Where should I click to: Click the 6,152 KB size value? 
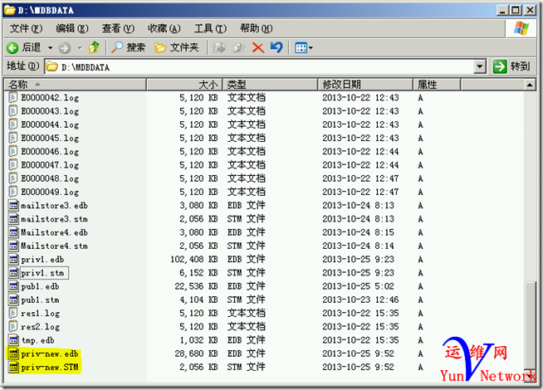point(198,273)
